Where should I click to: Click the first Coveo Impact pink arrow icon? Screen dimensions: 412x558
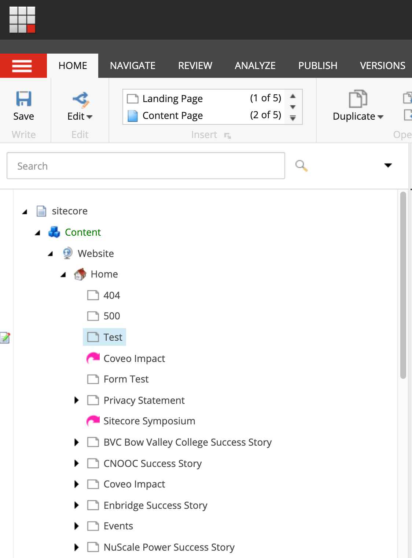(93, 358)
